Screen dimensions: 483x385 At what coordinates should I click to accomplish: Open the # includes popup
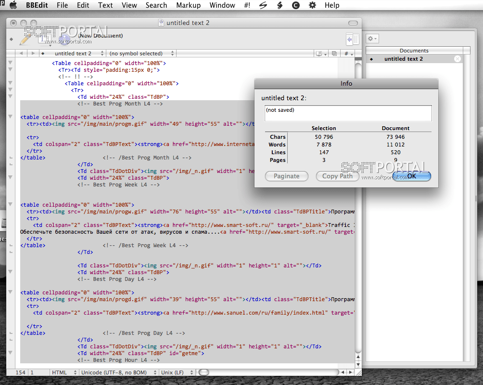pos(348,53)
